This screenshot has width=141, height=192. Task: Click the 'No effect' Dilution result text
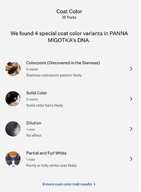(34, 136)
